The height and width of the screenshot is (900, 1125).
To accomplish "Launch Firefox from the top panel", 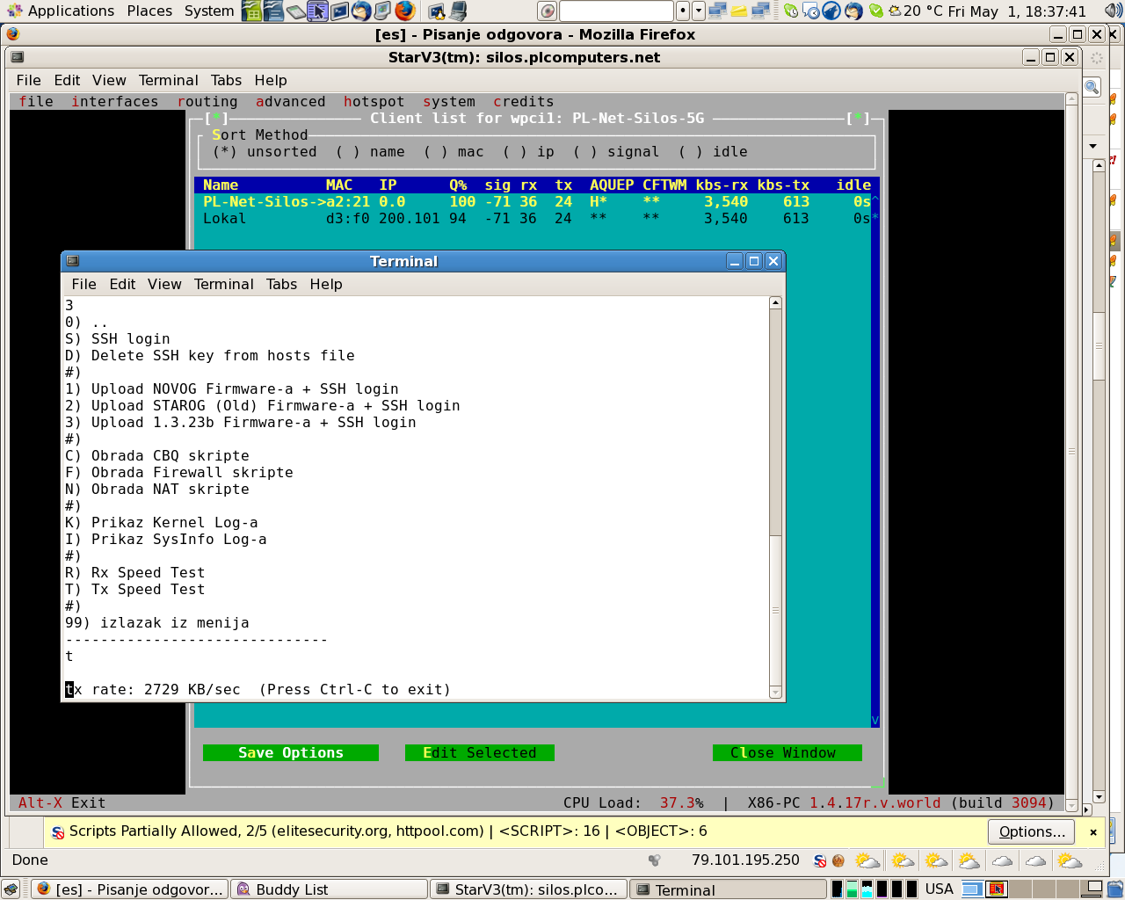I will point(404,11).
